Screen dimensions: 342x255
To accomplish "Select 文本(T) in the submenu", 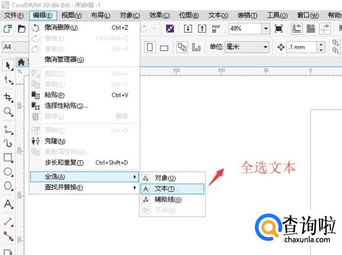I will point(173,189).
